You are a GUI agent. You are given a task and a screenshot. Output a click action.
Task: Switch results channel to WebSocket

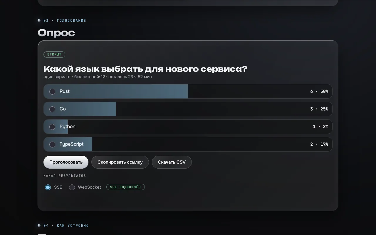point(72,187)
